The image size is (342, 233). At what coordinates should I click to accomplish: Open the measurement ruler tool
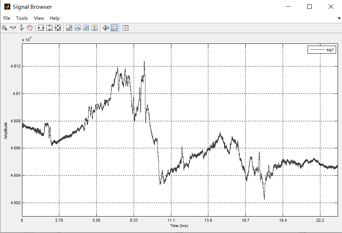69,28
